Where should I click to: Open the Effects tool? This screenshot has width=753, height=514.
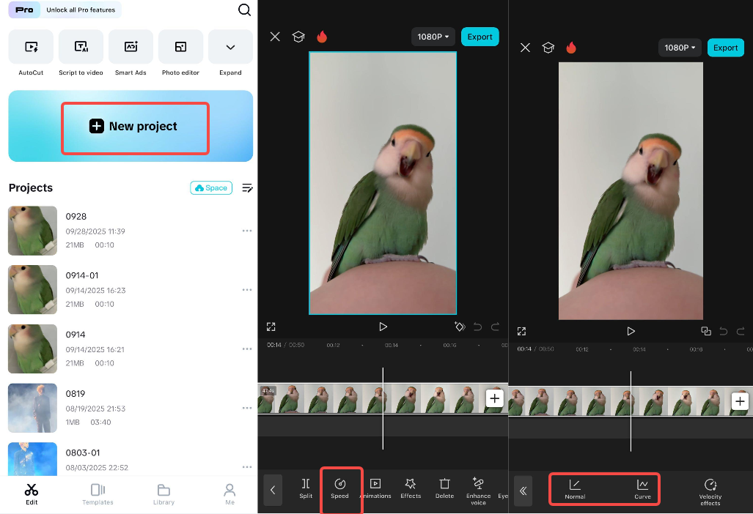click(410, 489)
